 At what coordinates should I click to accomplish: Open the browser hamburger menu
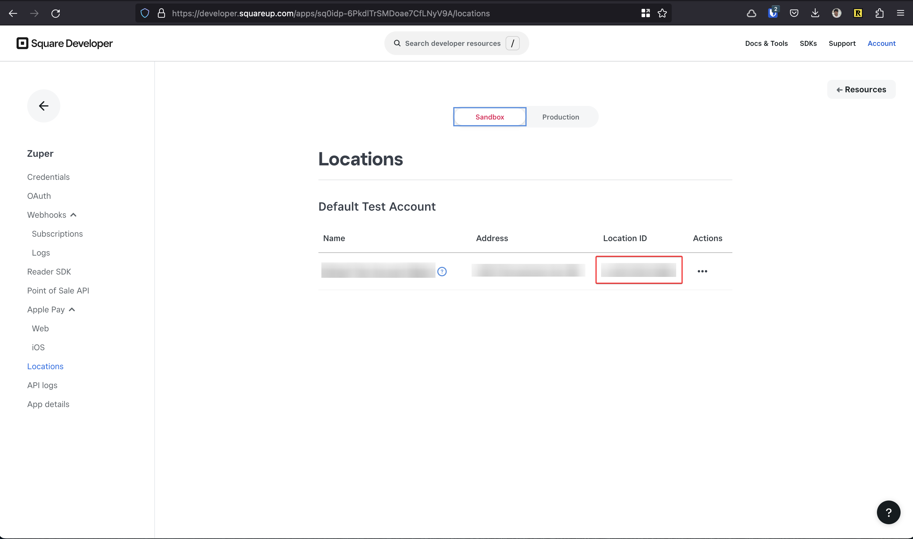[900, 13]
